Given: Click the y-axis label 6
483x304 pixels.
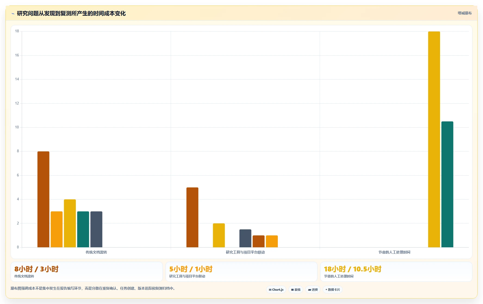Looking at the screenshot, I should click(18, 175).
